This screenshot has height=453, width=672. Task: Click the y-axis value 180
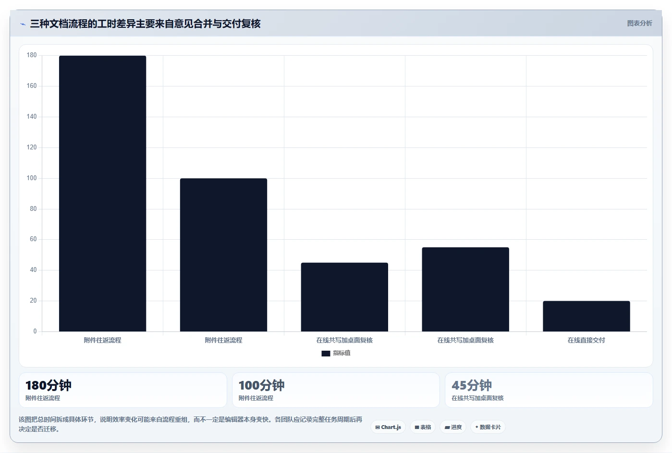[32, 55]
